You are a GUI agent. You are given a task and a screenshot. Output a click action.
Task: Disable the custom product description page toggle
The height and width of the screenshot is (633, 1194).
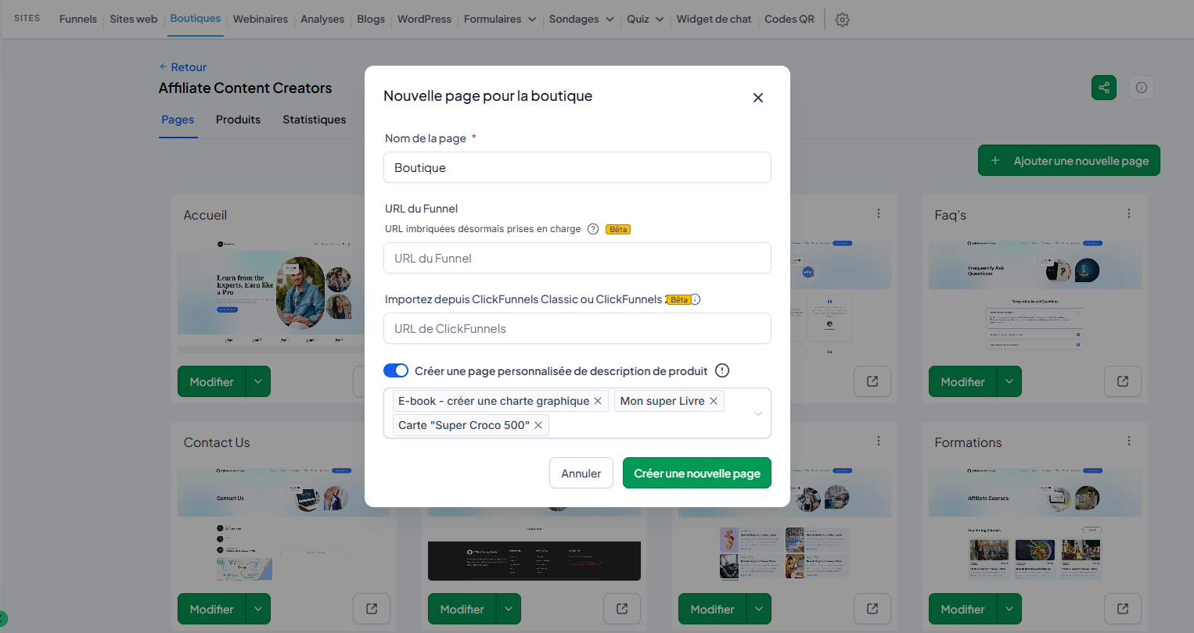396,370
